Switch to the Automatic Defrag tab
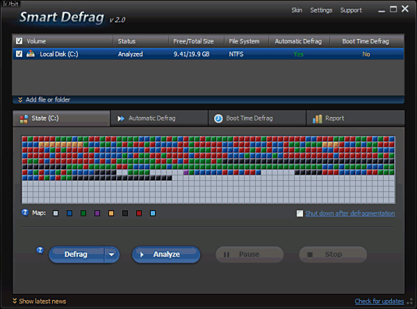This screenshot has height=309, width=417. coord(159,118)
